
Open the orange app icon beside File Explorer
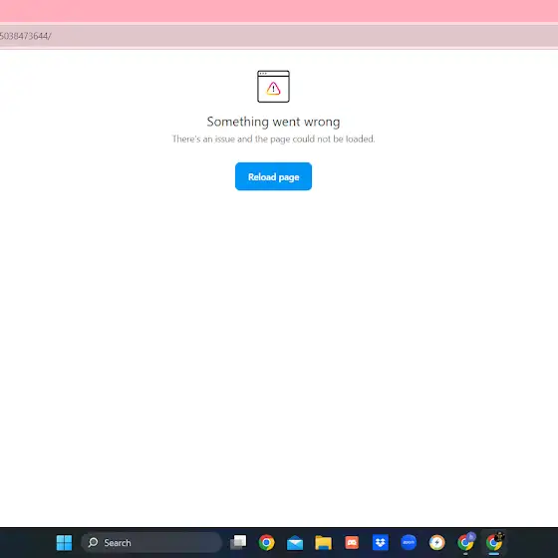[x=352, y=543]
